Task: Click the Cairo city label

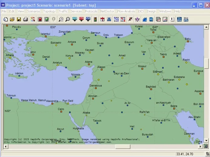Action: click(x=61, y=109)
